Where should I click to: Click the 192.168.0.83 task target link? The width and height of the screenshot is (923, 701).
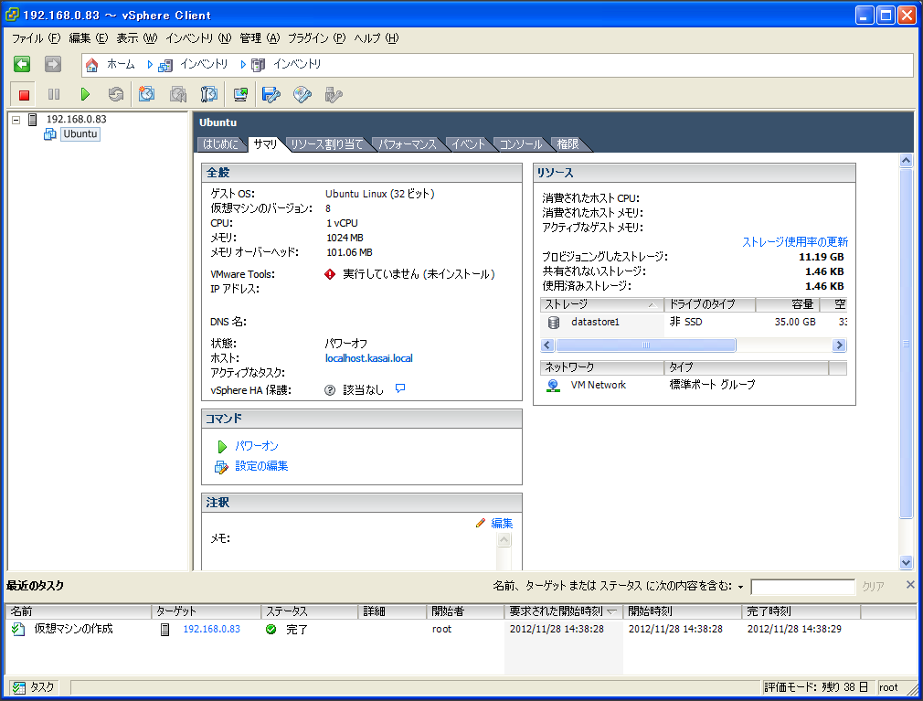212,629
